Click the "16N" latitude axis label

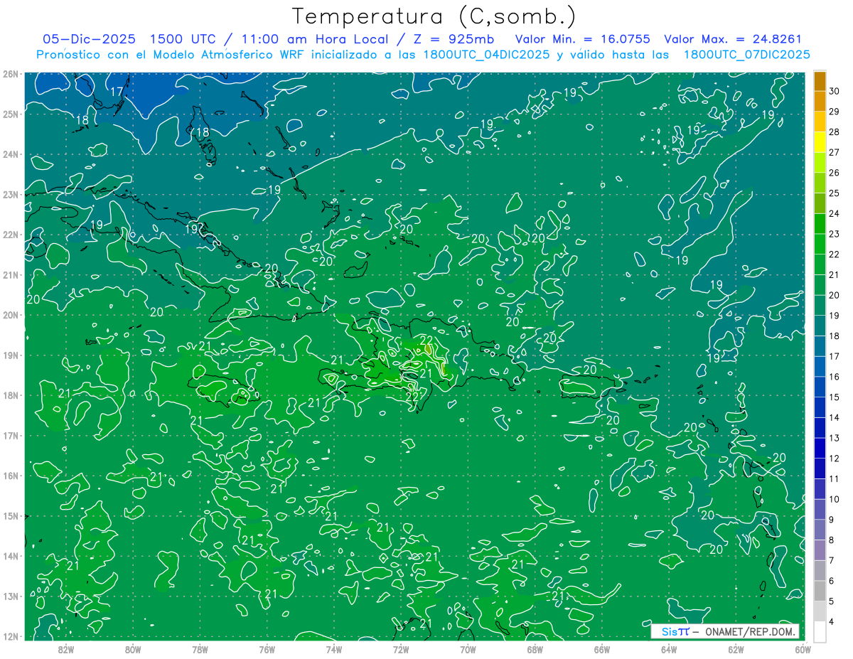tap(10, 476)
